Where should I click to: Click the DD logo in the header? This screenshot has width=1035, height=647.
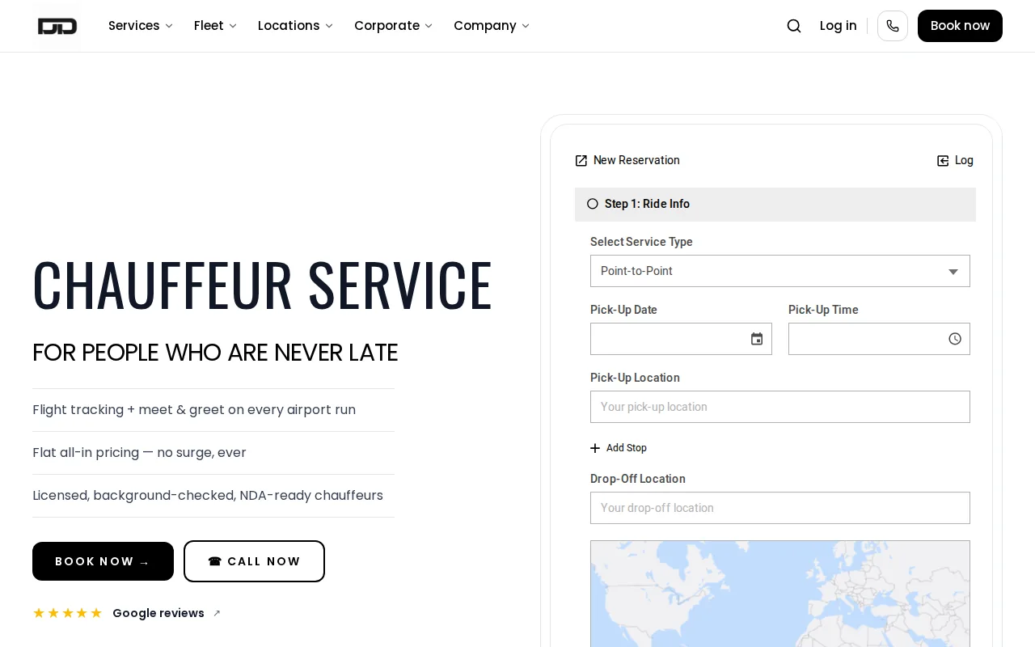(57, 26)
